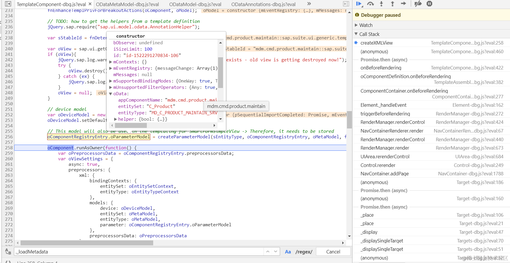Click the code editor horizontal scrollbar thumb

87,243
